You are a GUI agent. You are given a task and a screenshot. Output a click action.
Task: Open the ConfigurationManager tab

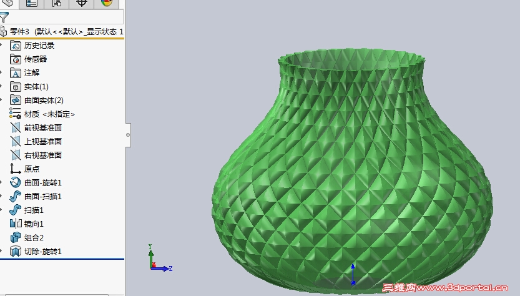click(x=57, y=3)
